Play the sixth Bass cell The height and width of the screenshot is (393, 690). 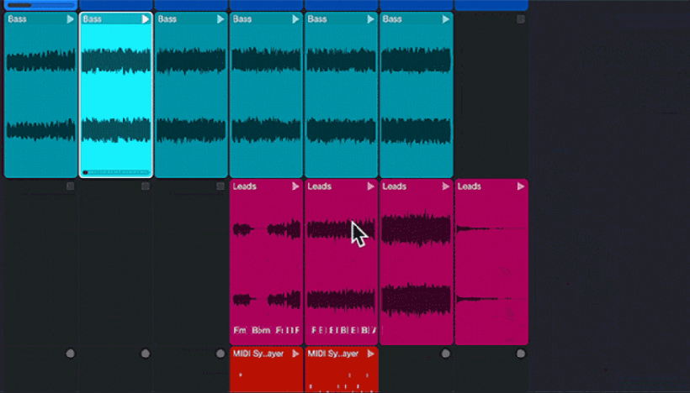tap(446, 19)
